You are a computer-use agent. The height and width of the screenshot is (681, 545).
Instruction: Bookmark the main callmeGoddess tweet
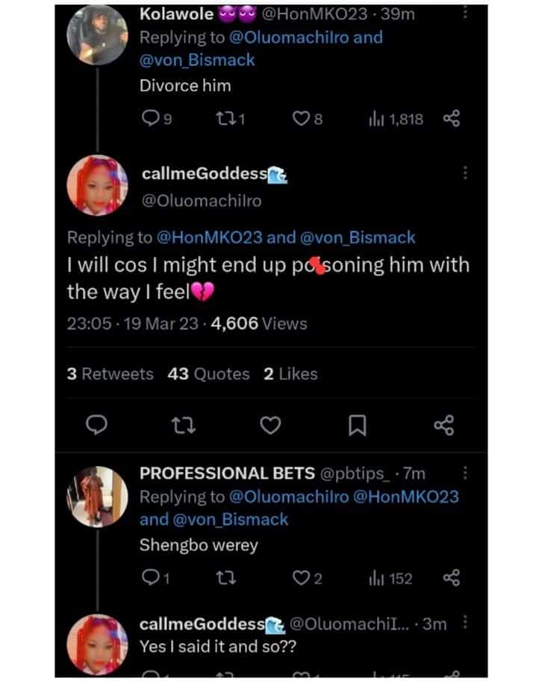(358, 425)
